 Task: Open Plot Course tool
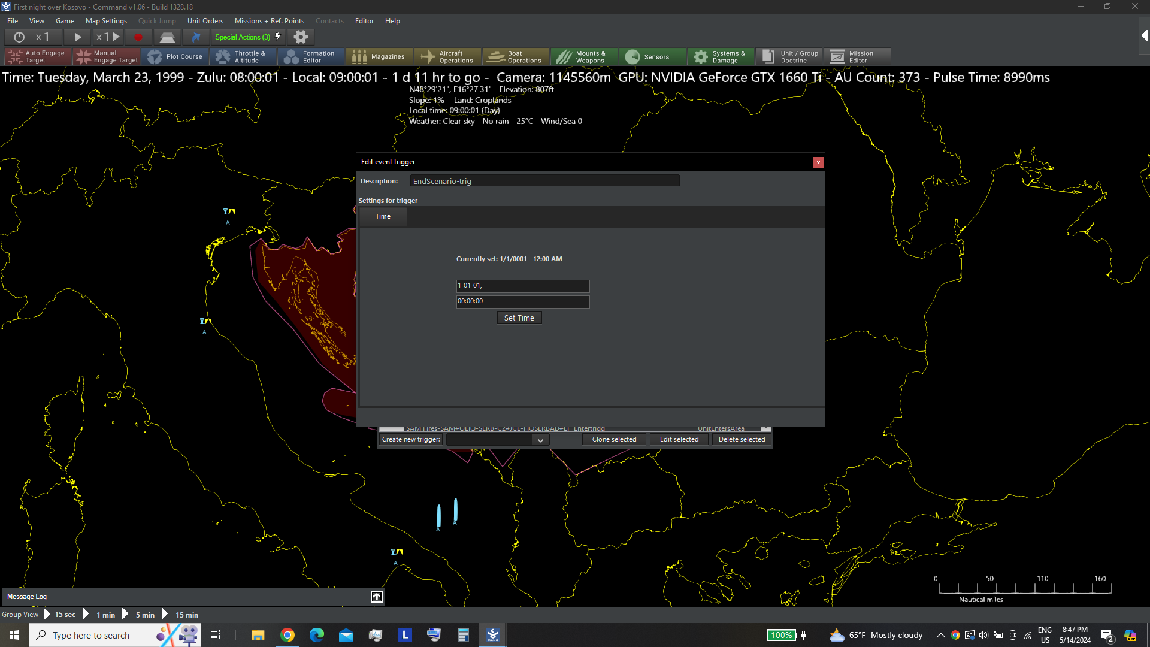point(175,57)
